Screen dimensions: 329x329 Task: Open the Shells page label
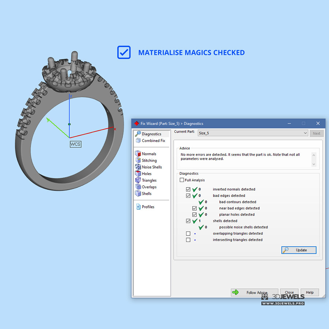click(147, 193)
